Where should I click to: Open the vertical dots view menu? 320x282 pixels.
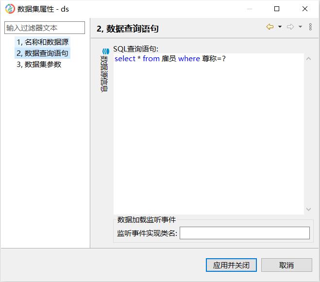[x=310, y=27]
